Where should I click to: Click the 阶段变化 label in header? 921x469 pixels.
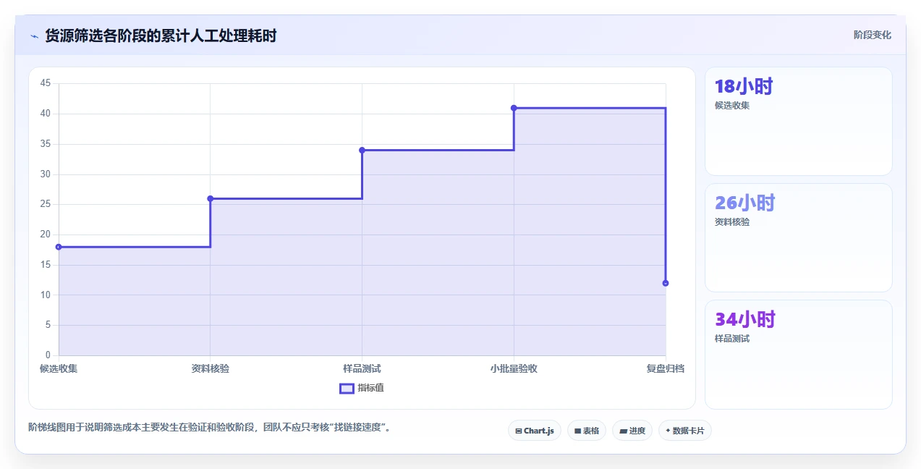(x=872, y=35)
